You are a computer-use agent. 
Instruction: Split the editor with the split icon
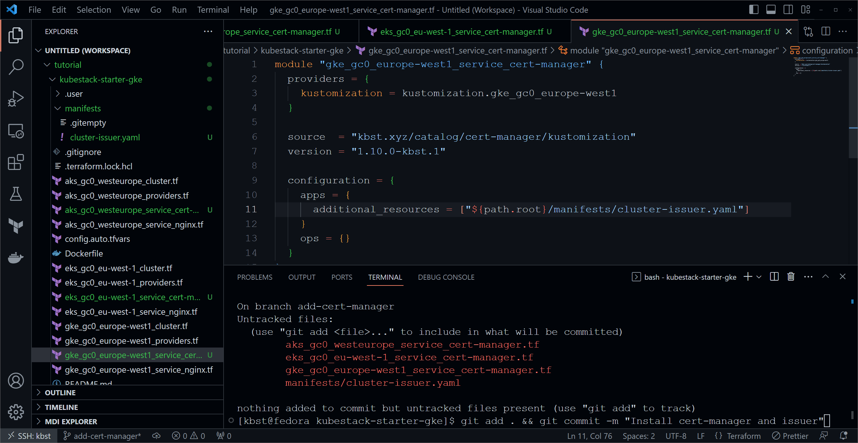pyautogui.click(x=826, y=31)
